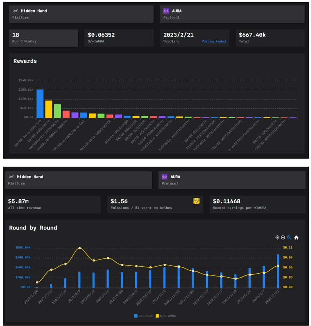Viewport: 311px width, 326px height.
Task: Reset chart zoom with the home icon
Action: click(296, 238)
